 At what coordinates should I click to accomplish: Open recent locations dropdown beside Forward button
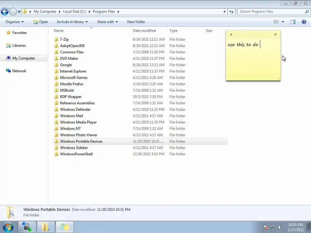pos(19,12)
